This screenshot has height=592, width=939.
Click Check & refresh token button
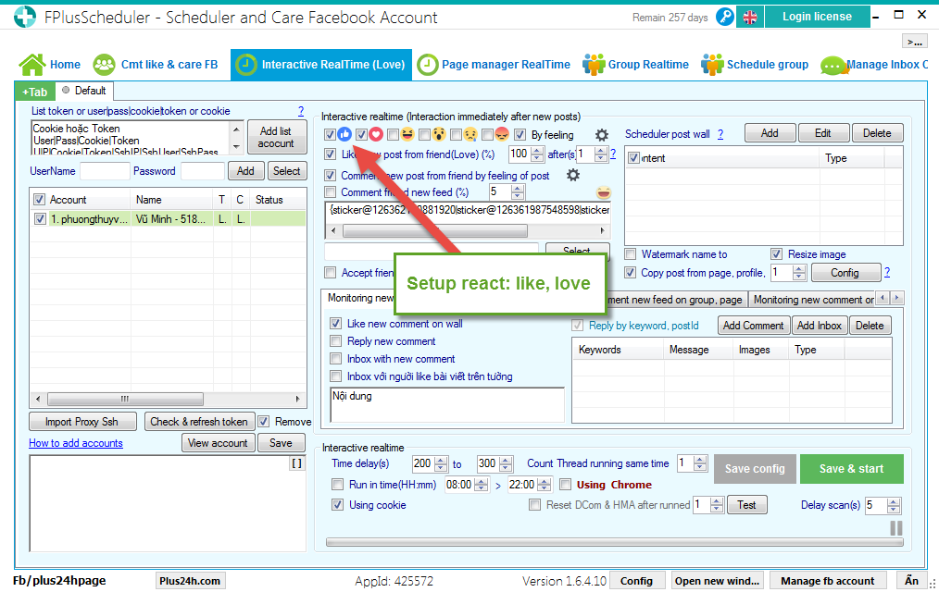199,422
